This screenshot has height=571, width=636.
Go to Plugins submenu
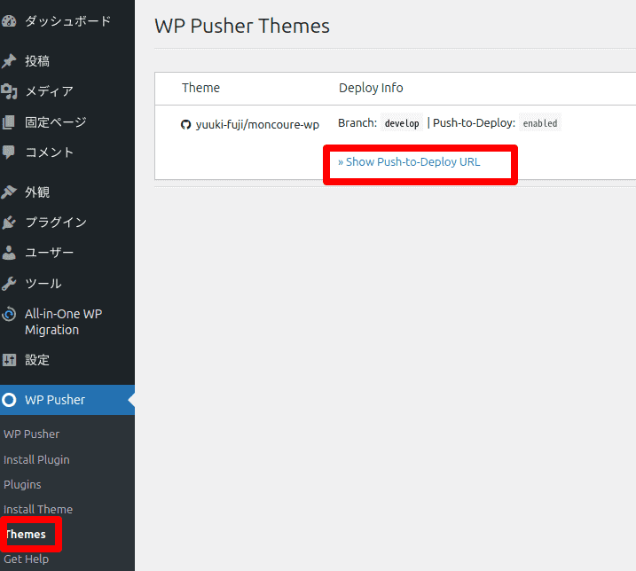(22, 485)
